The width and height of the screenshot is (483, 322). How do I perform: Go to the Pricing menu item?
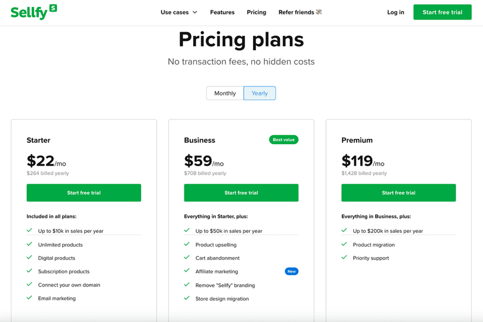pyautogui.click(x=257, y=12)
